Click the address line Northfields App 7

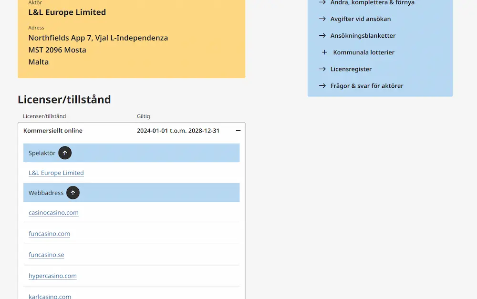(x=98, y=38)
